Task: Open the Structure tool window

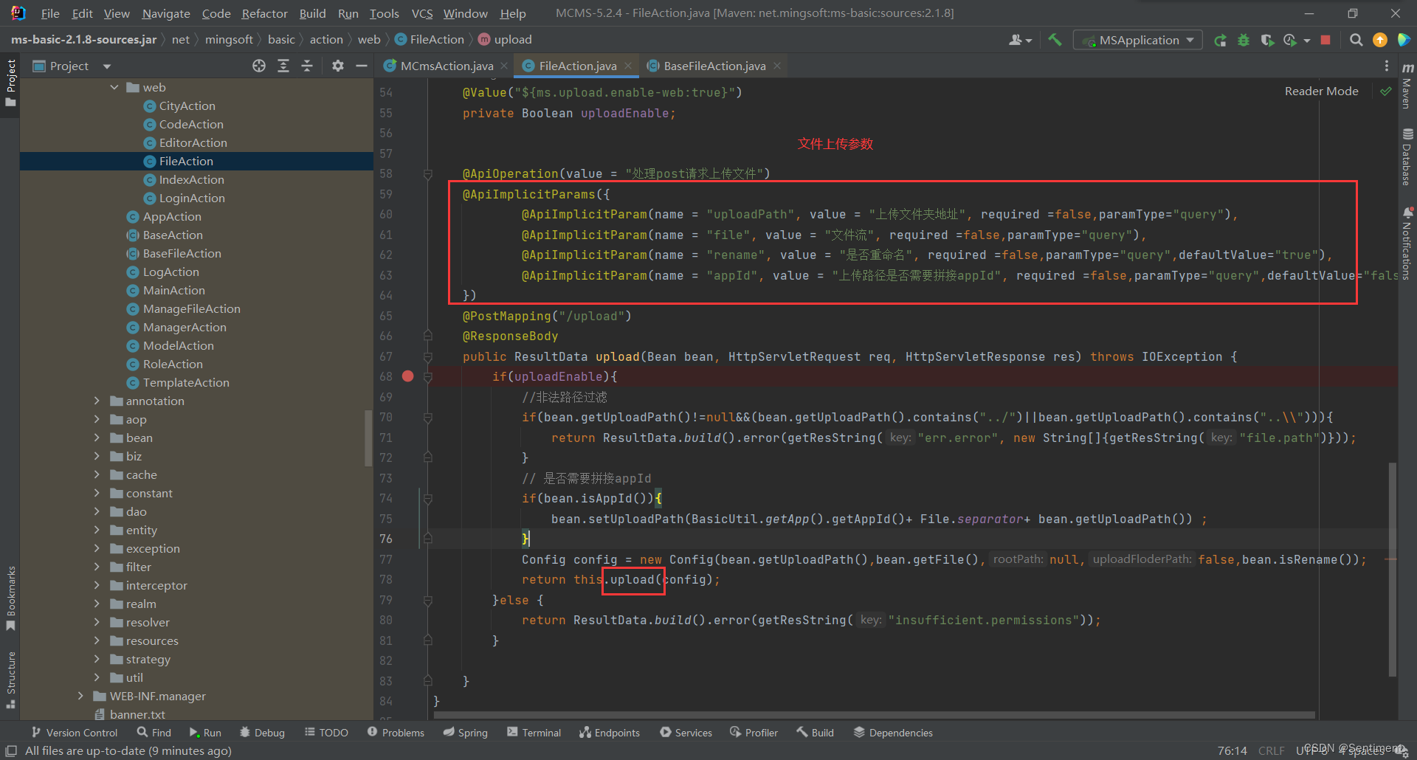Action: tap(10, 680)
